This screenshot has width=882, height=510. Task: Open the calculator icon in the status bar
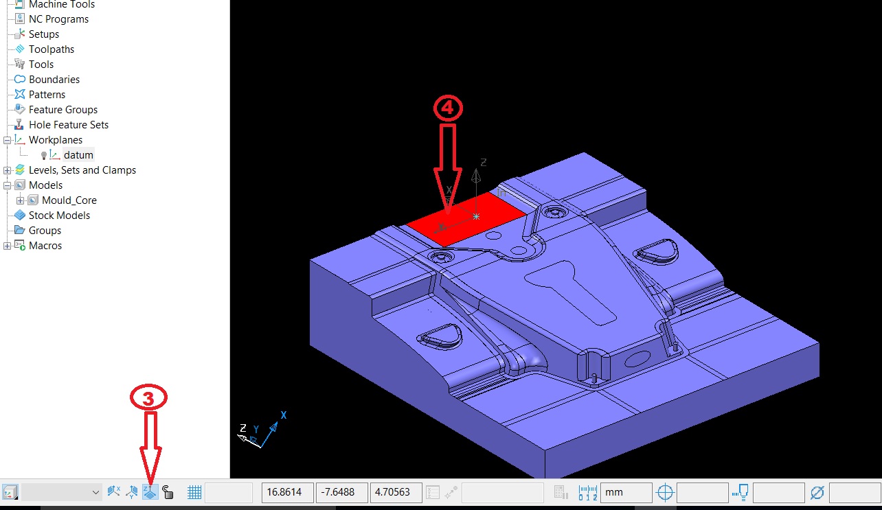(560, 492)
